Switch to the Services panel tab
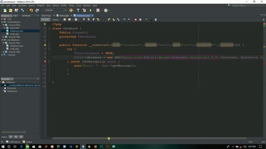Viewport: 266px width, 149px height. tap(26, 16)
